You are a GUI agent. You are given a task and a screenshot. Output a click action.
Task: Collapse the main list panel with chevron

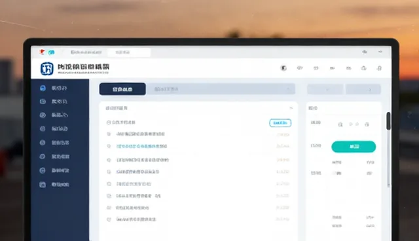291,108
